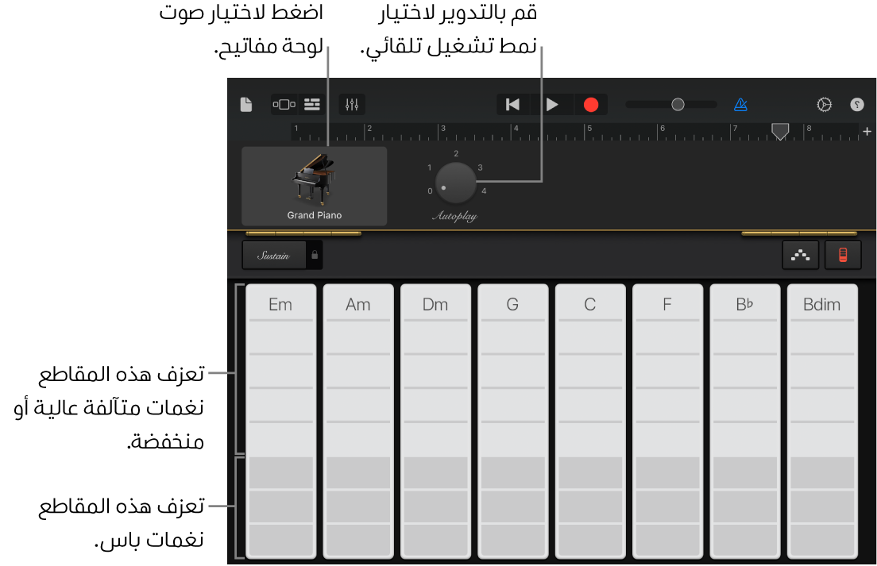Screen dimensions: 877x566
Task: Switch to instrument browser view button
Action: pos(284,105)
